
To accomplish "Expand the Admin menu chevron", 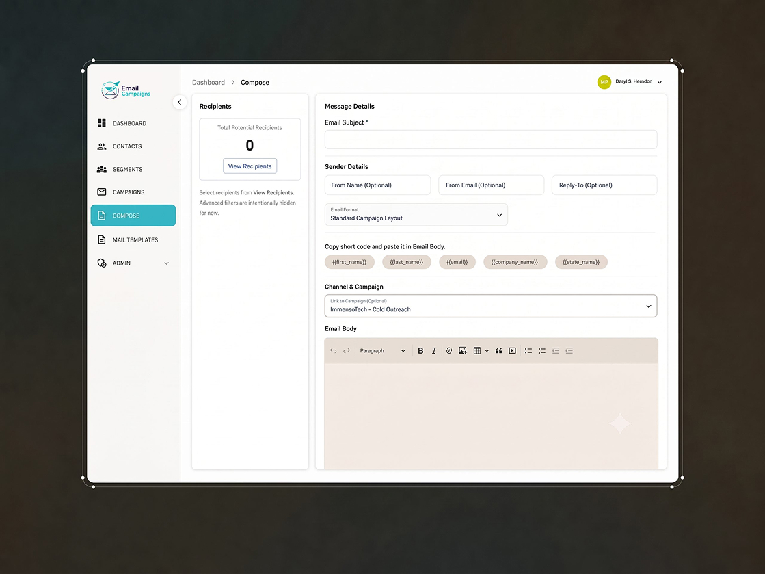I will 166,263.
